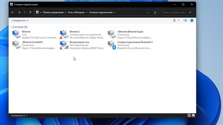Open Help with the blue question icon

[x=192, y=20]
